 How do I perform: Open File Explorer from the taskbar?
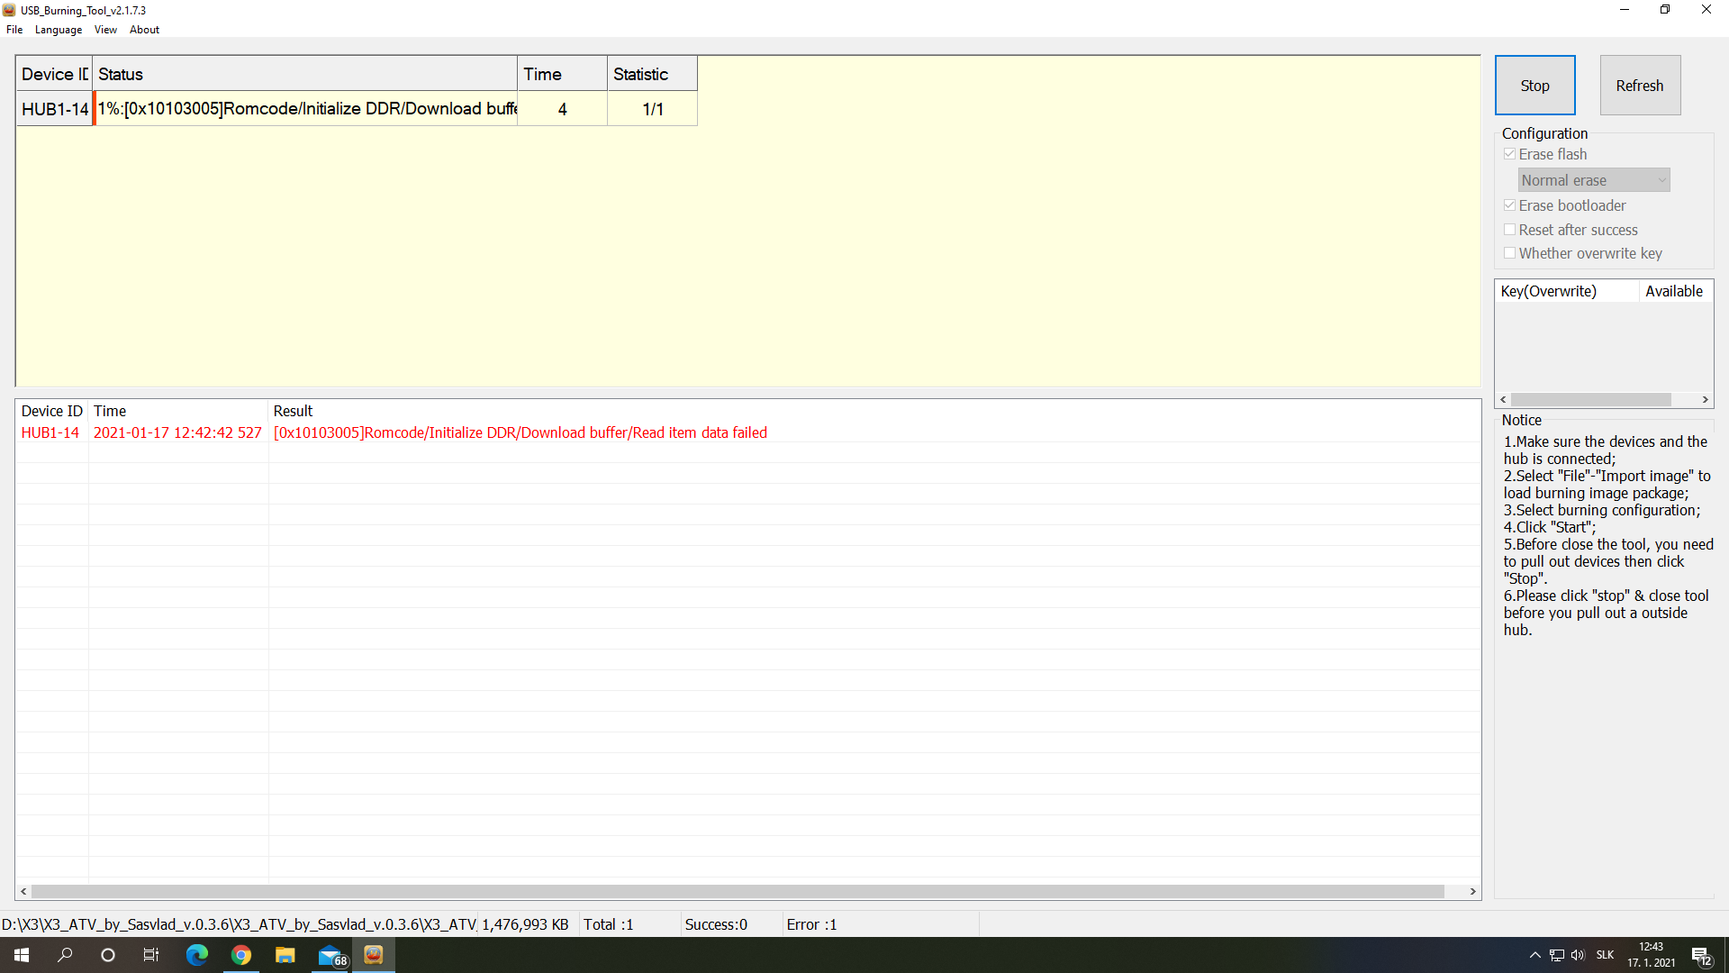[285, 955]
